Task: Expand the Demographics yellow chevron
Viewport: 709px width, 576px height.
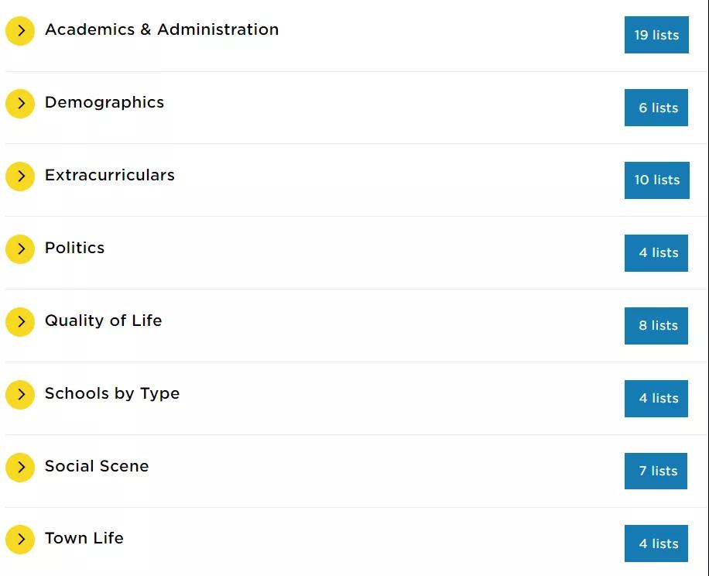Action: point(20,104)
